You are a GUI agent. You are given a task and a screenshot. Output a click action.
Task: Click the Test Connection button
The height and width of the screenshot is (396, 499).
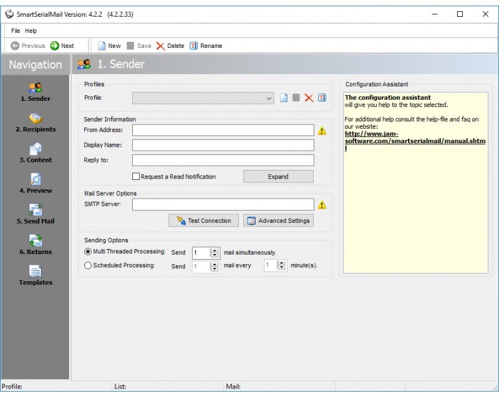pos(203,220)
